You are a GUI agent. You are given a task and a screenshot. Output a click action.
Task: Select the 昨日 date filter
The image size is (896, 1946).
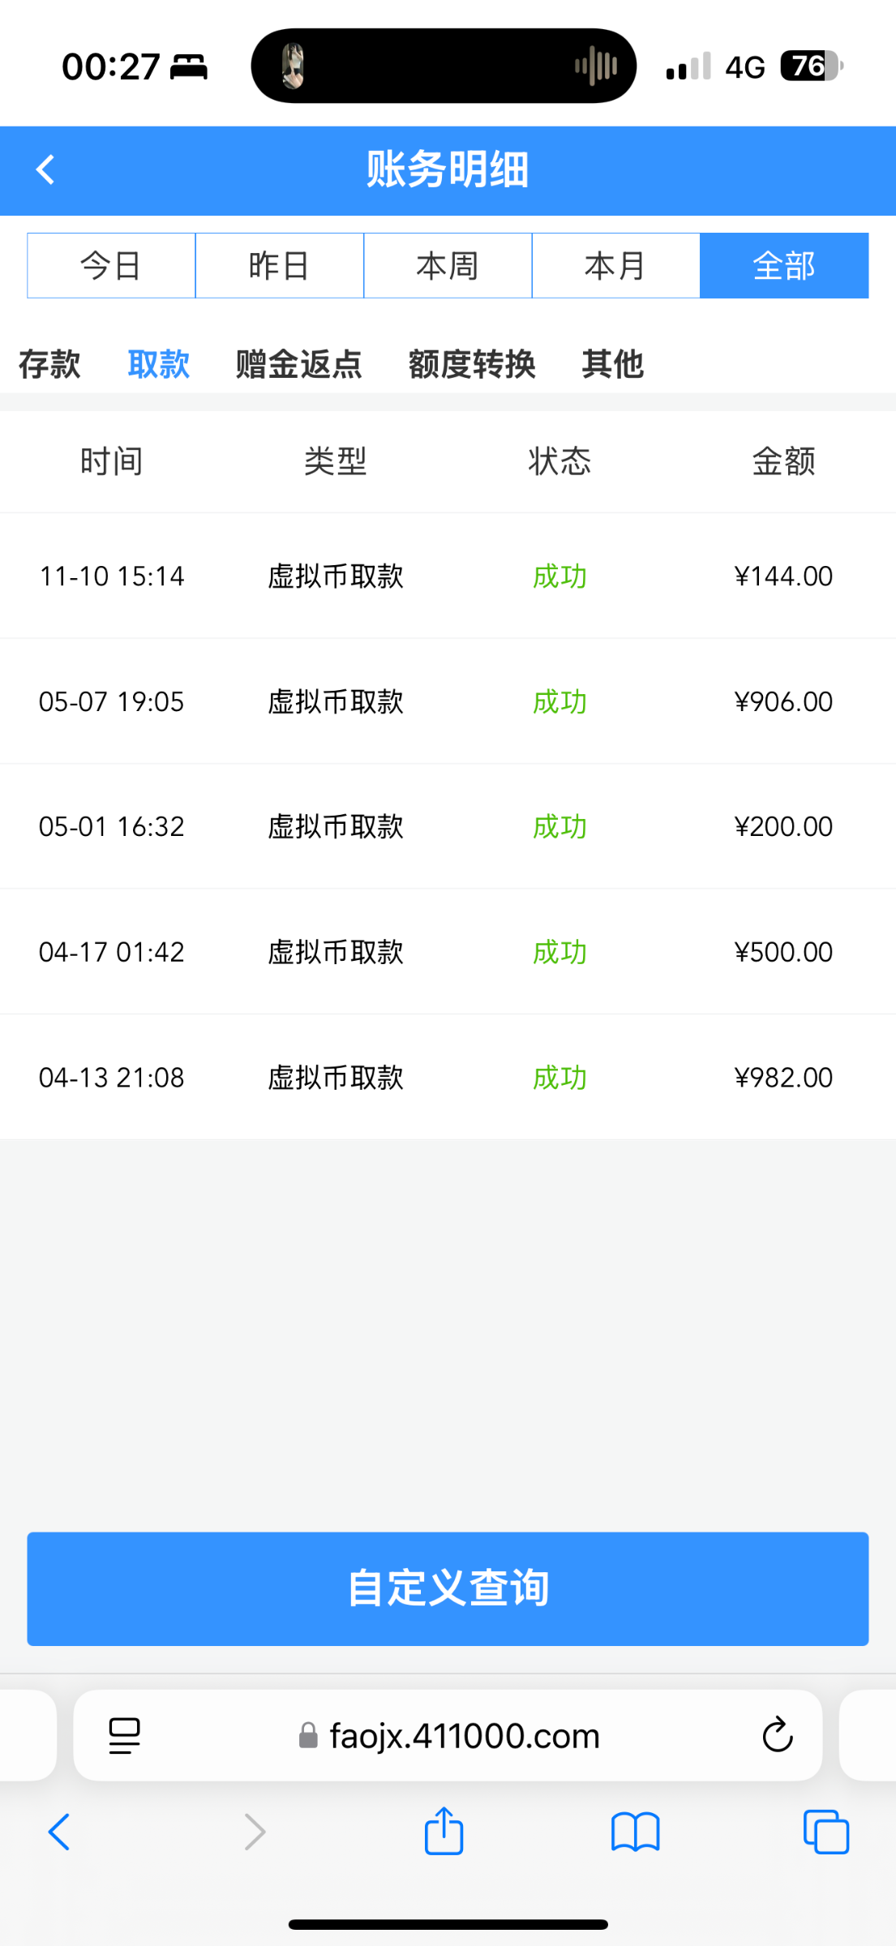(x=280, y=266)
